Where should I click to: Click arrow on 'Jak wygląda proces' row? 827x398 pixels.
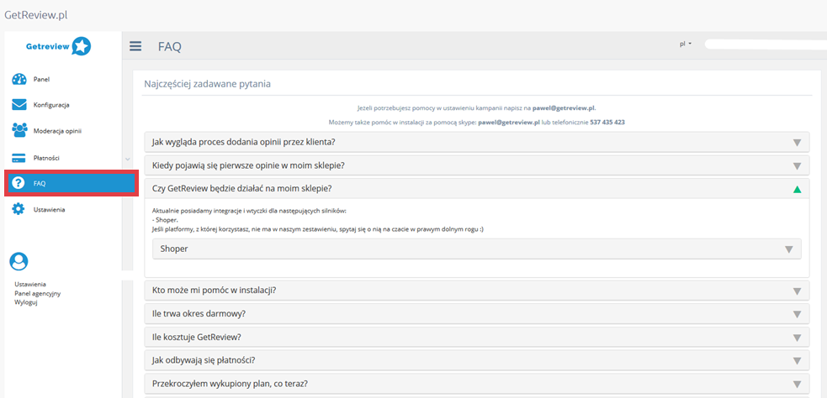[797, 143]
